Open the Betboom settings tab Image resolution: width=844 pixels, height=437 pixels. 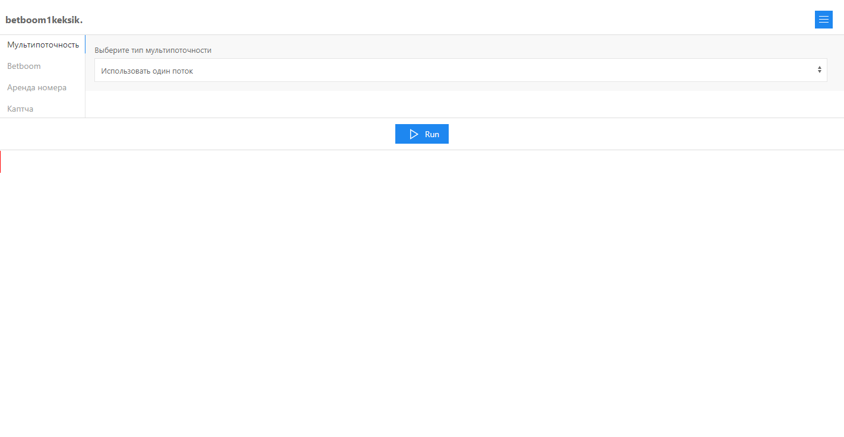24,66
